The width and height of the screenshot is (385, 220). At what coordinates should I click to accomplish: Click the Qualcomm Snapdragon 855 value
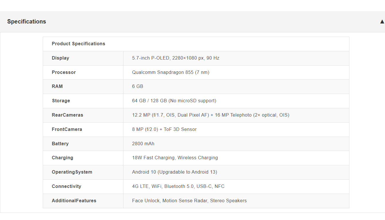coord(171,72)
